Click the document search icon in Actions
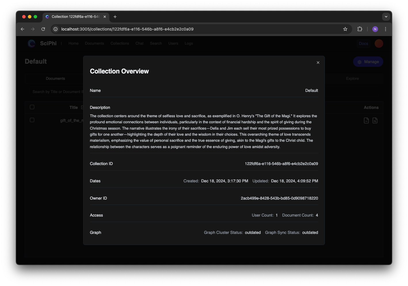The image size is (408, 286). click(x=375, y=120)
